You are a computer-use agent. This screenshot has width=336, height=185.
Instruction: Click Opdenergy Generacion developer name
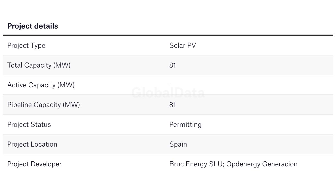262,164
